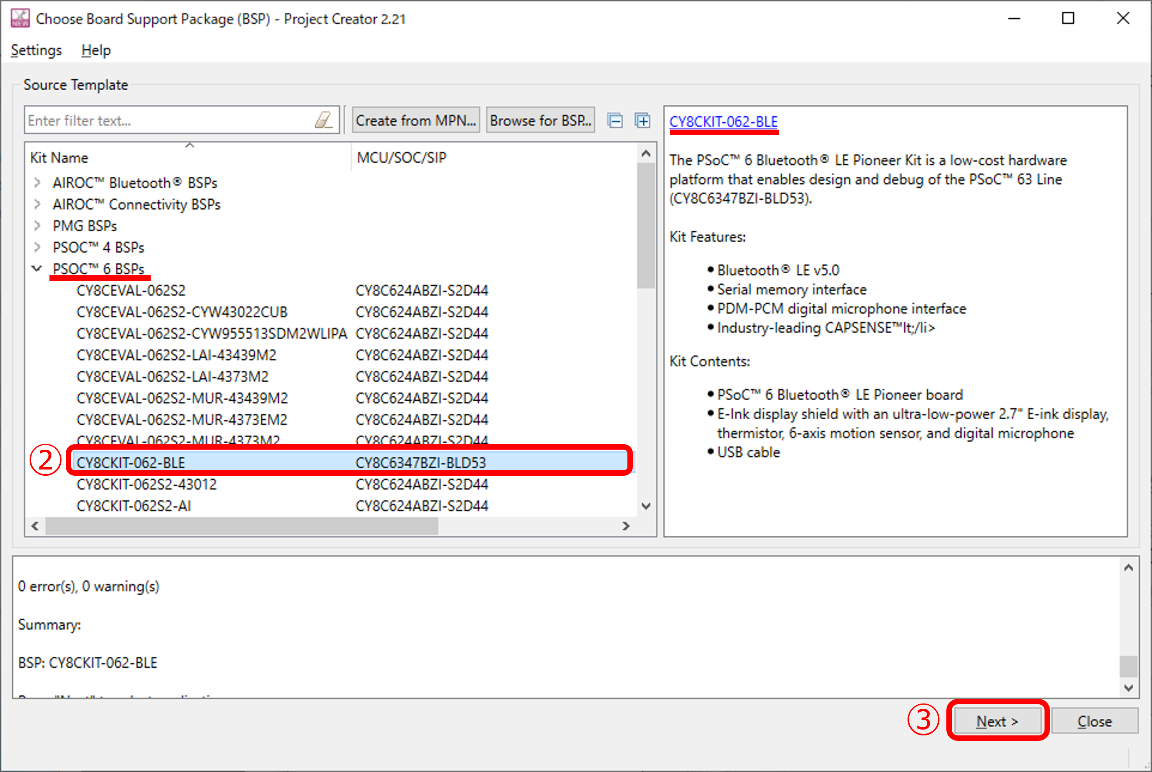Click the horizontal scrollbar left arrow
The height and width of the screenshot is (772, 1152).
(35, 526)
